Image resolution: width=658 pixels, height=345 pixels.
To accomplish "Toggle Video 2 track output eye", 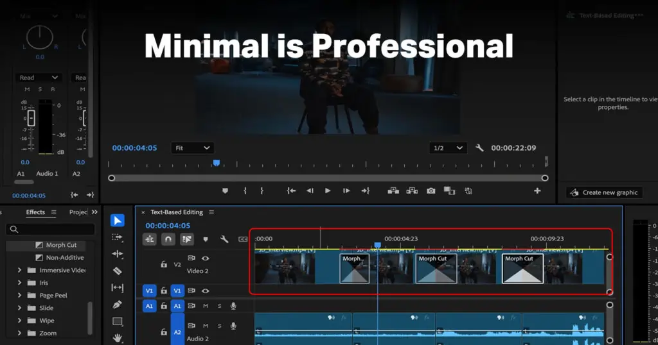I will (x=205, y=258).
